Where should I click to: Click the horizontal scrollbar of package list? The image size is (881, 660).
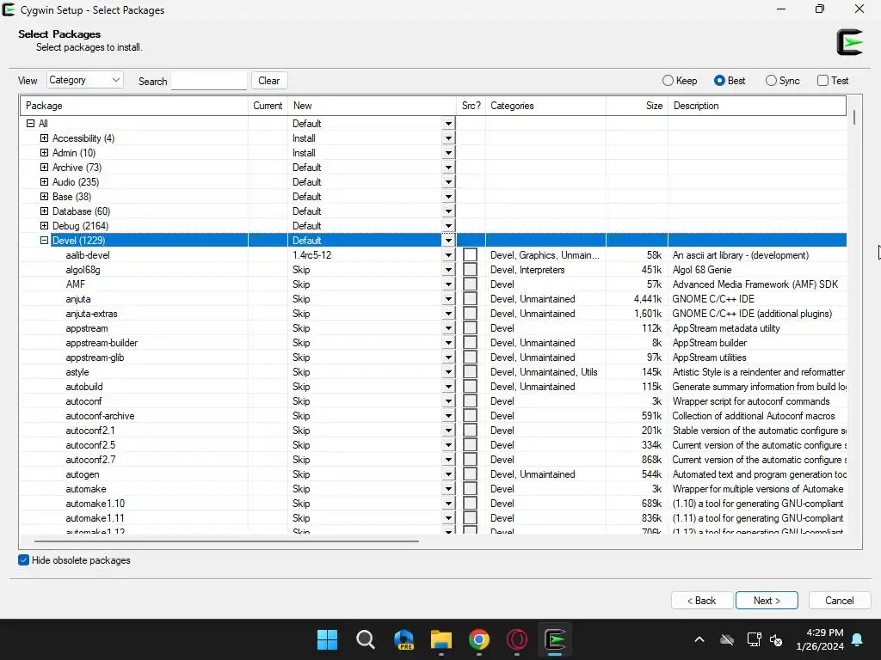coord(226,541)
